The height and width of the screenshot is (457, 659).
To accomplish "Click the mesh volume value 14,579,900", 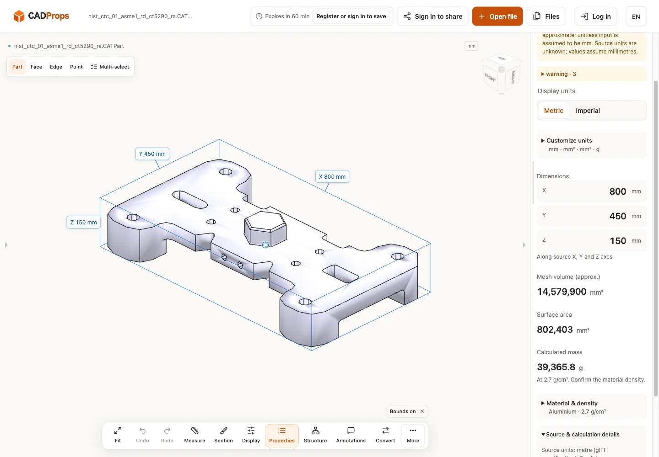I will pos(562,292).
